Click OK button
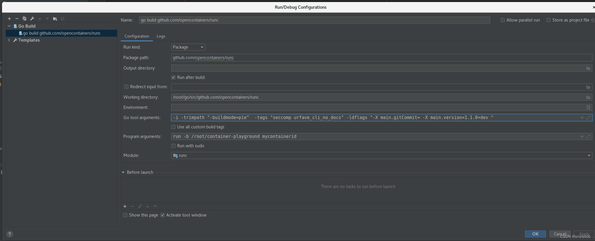The height and width of the screenshot is (241, 595). tap(535, 234)
